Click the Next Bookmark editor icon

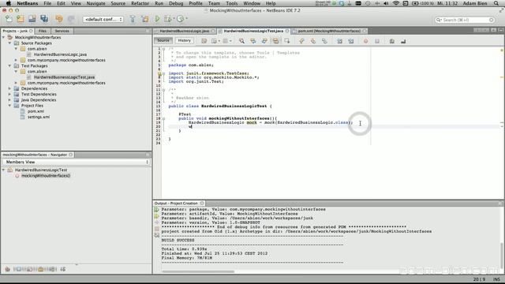(313, 41)
